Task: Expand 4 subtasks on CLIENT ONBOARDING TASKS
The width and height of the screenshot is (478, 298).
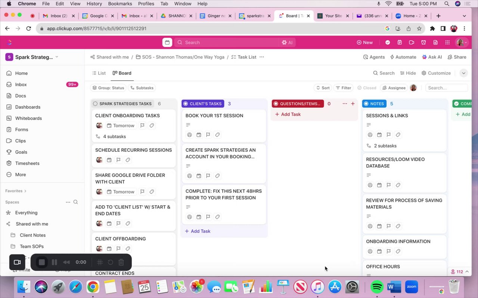Action: tap(111, 137)
